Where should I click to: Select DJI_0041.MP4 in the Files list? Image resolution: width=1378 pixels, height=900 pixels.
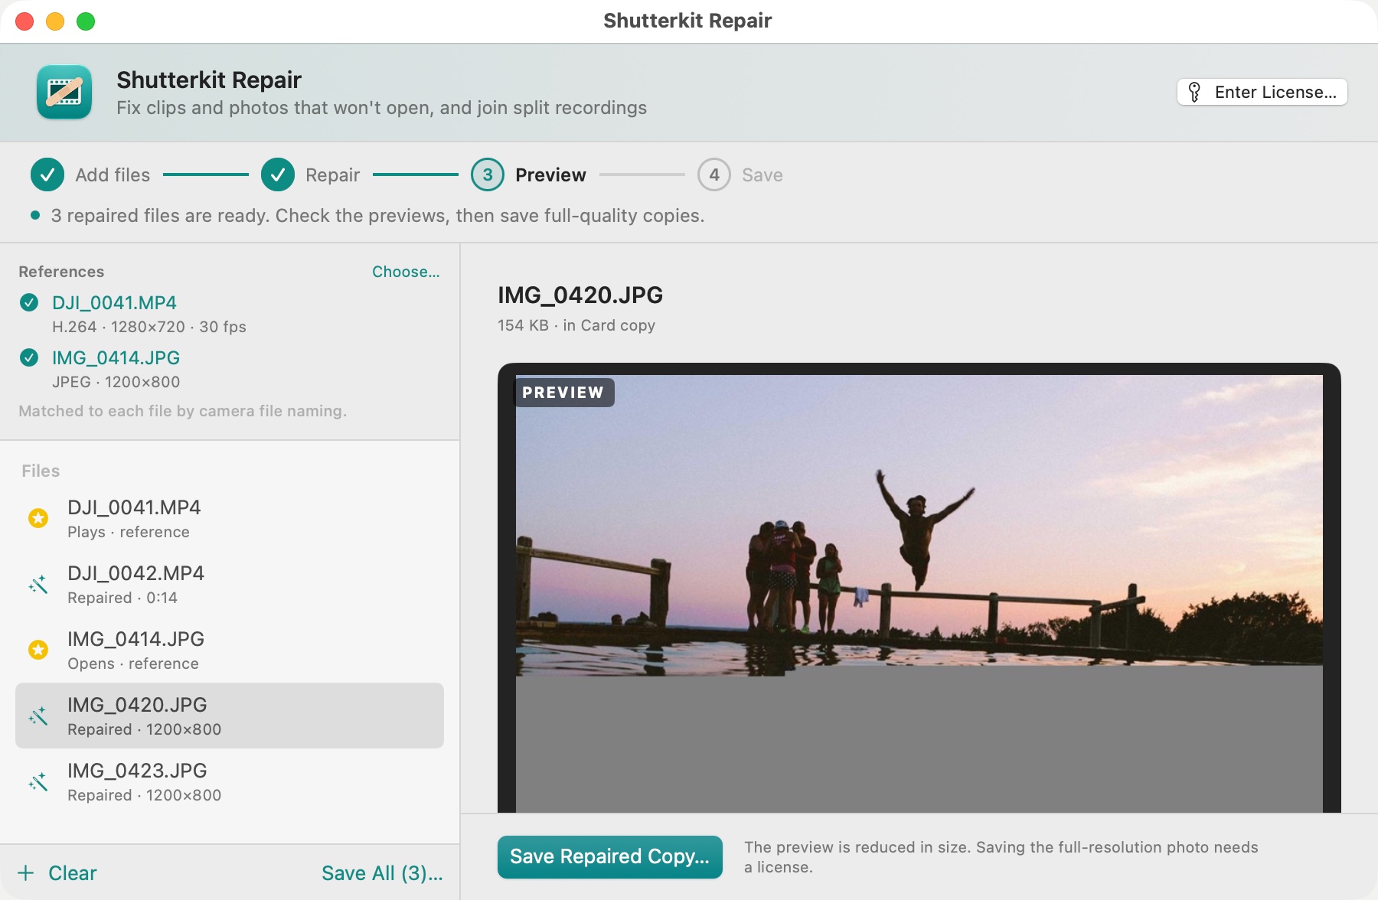click(x=230, y=519)
